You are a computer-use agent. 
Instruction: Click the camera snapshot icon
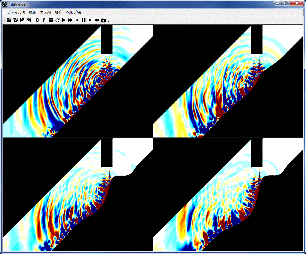103,20
